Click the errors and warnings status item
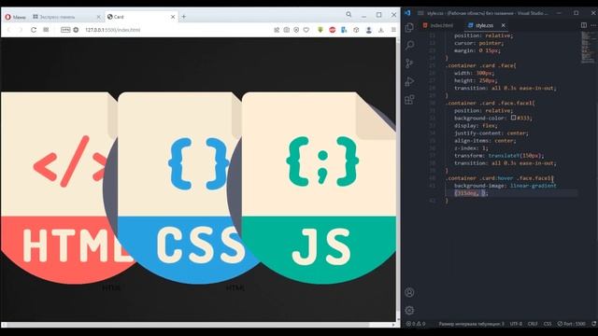Screen dimensions: 598x336 [x=416, y=324]
